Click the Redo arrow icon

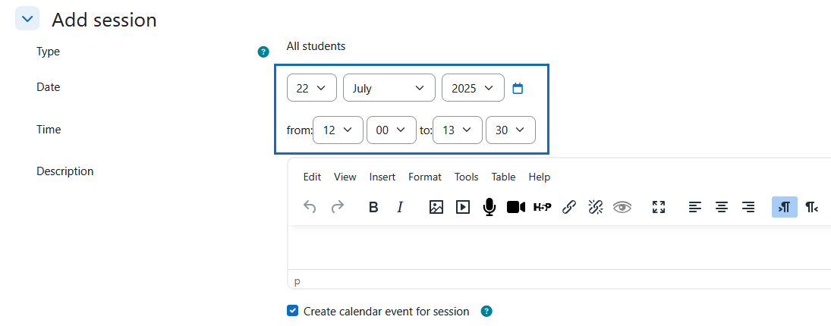tap(337, 207)
